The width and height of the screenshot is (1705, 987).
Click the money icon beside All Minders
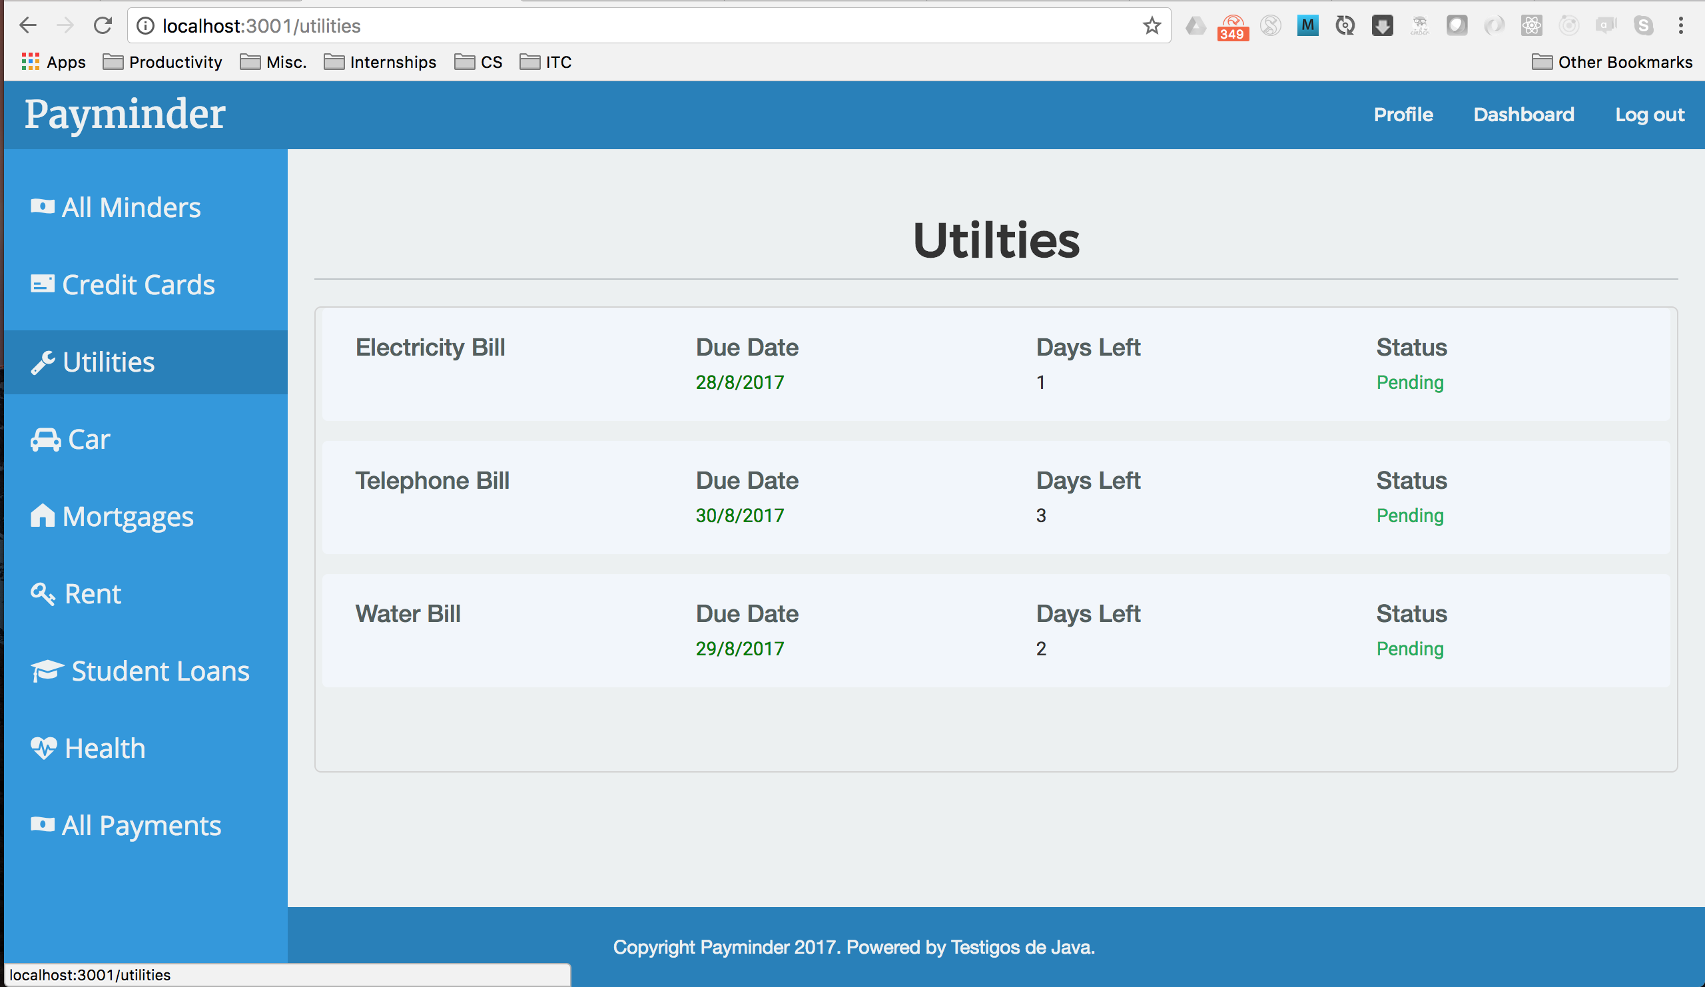point(42,207)
